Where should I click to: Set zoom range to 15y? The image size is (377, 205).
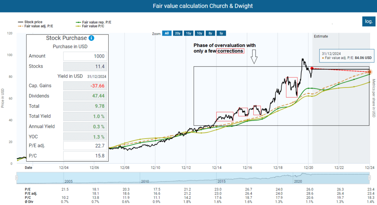188,33
